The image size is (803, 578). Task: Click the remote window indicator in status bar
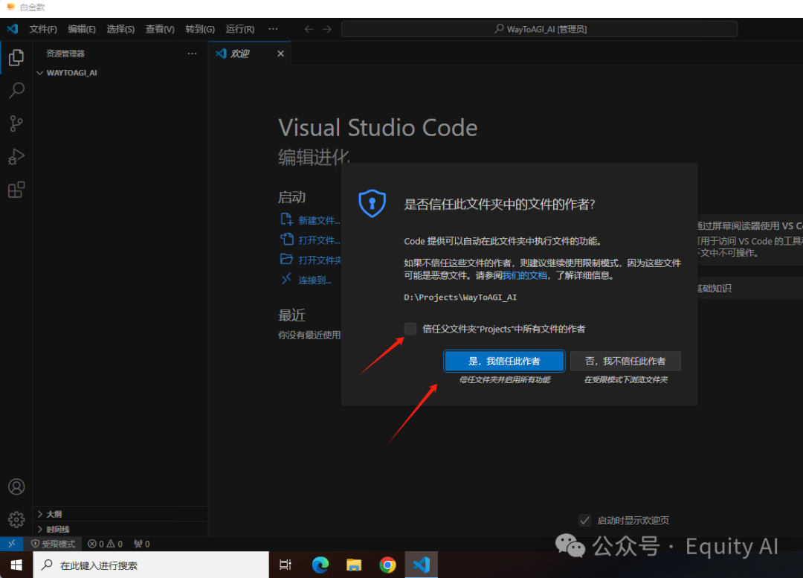[x=12, y=544]
